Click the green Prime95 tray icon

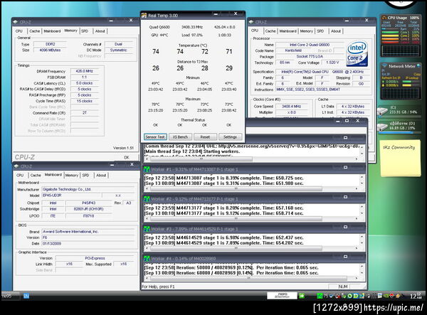coord(320,296)
